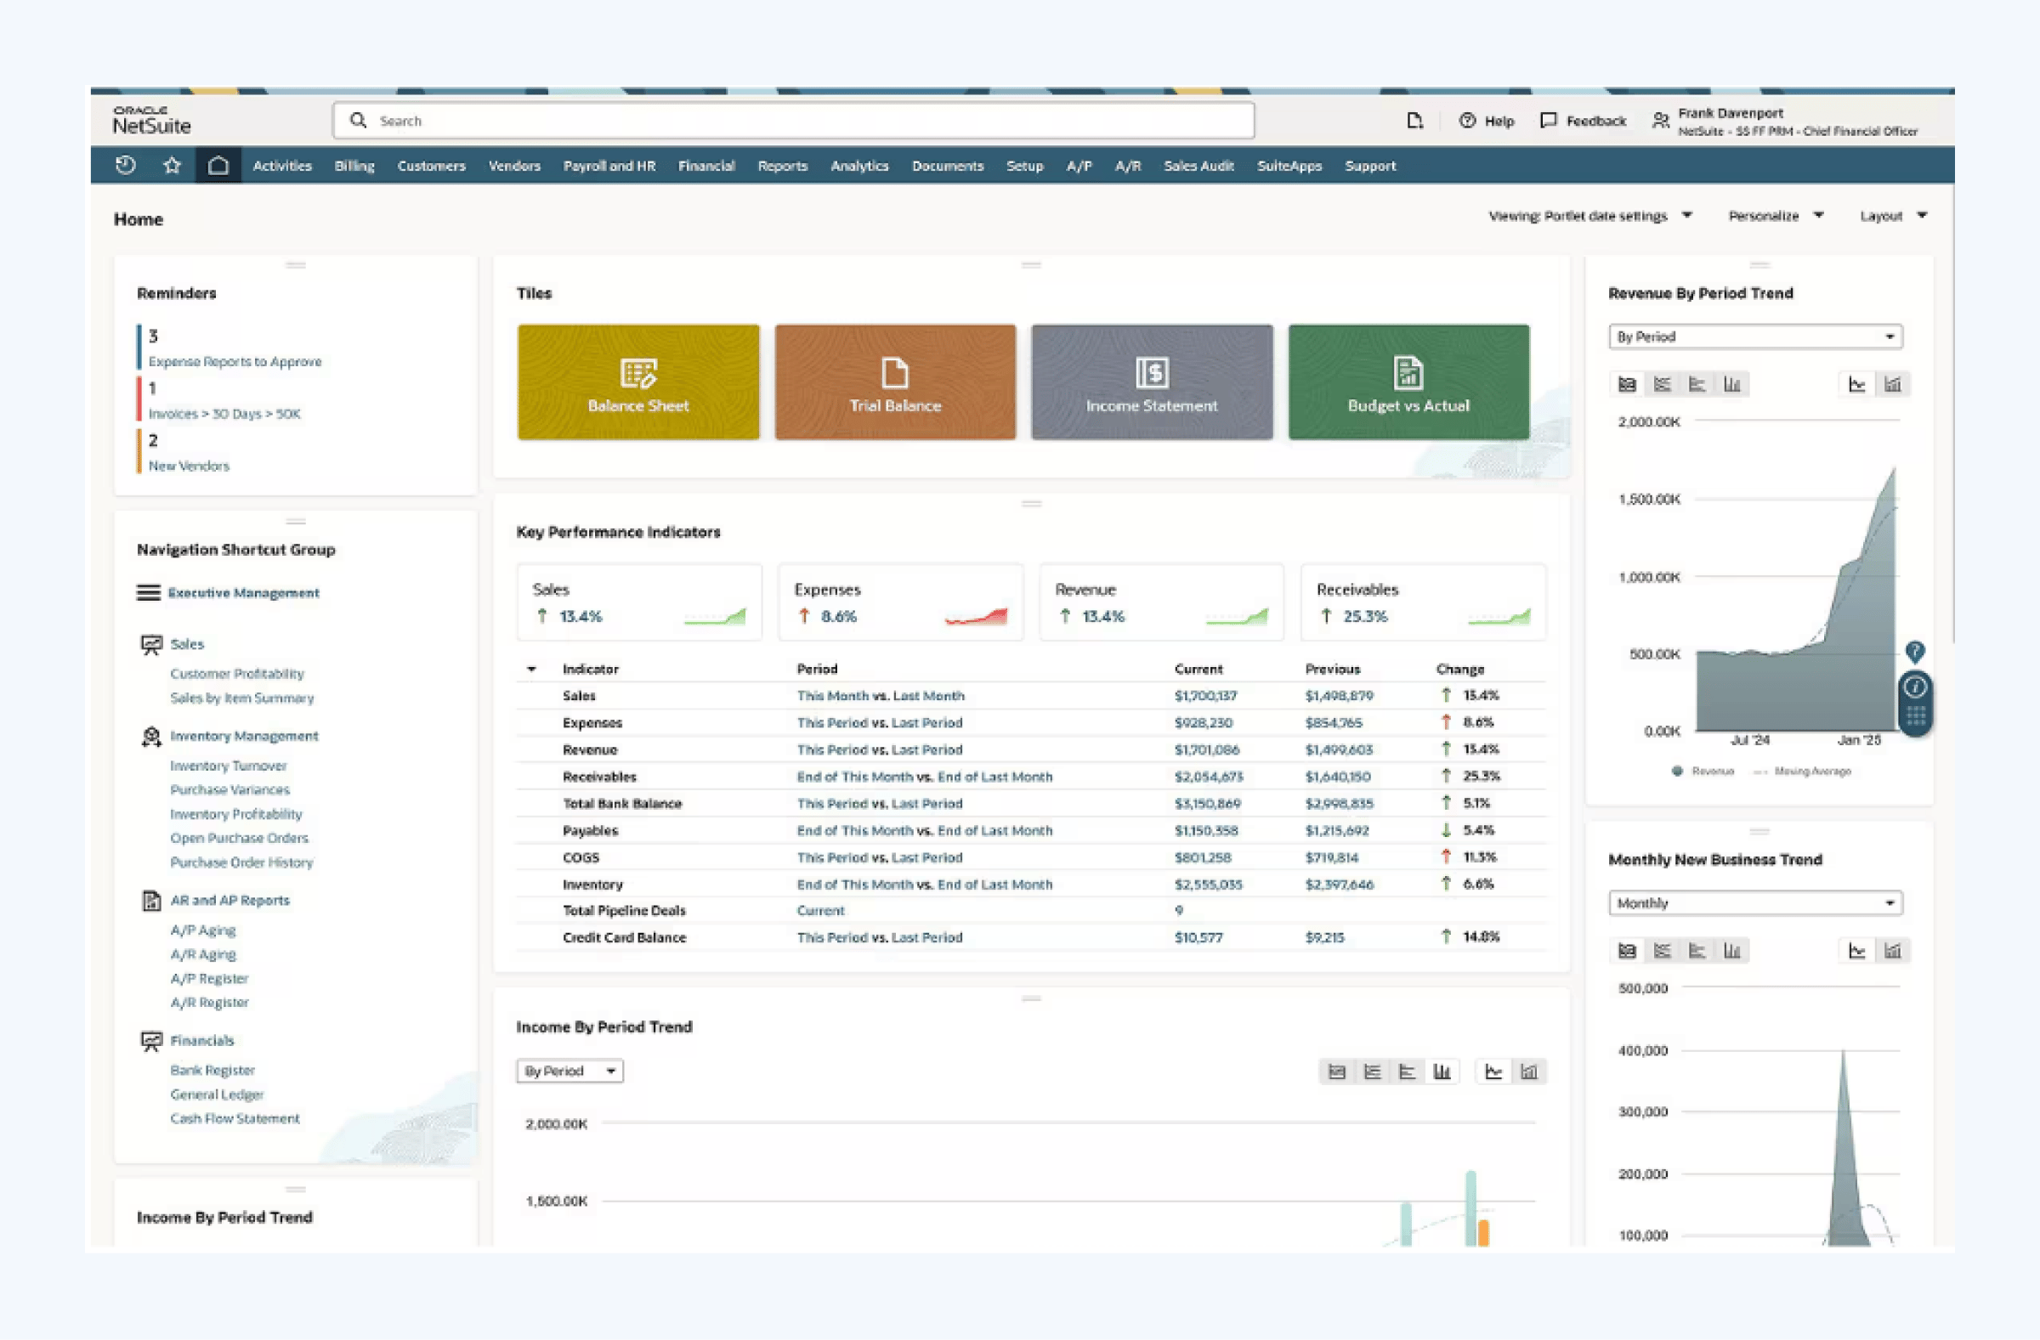Click the $3,150,869 Total Bank Balance value

1208,804
